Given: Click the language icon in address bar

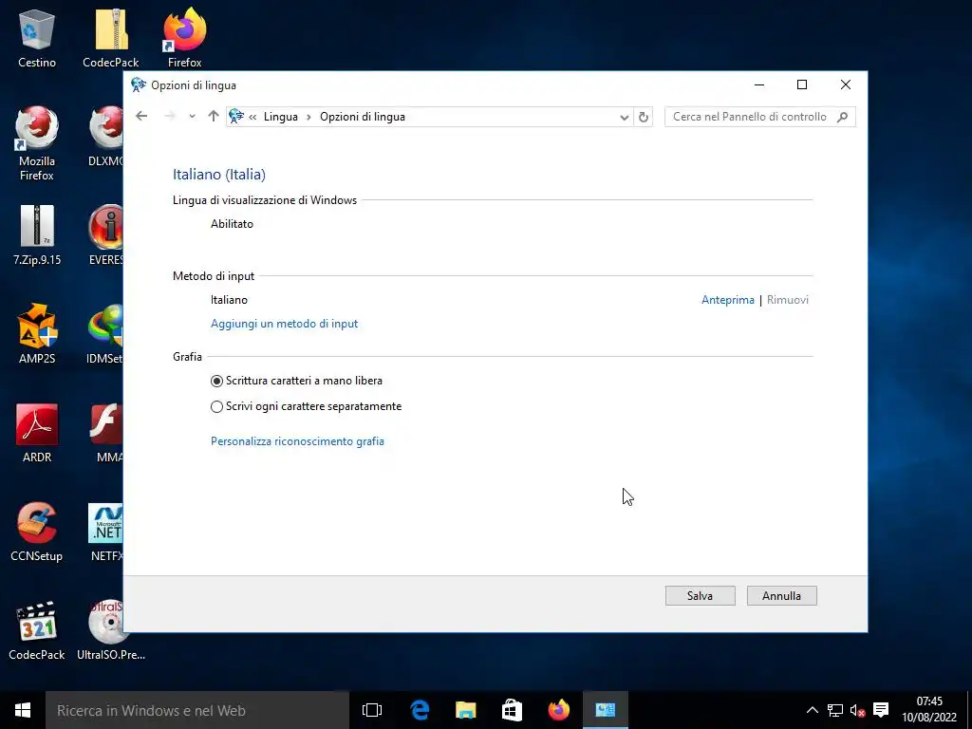Looking at the screenshot, I should tap(236, 116).
